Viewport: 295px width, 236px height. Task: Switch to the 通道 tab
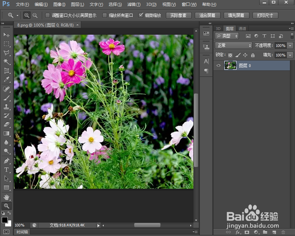[242, 29]
